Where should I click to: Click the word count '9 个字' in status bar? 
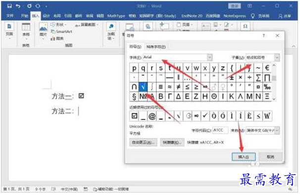pos(41,189)
